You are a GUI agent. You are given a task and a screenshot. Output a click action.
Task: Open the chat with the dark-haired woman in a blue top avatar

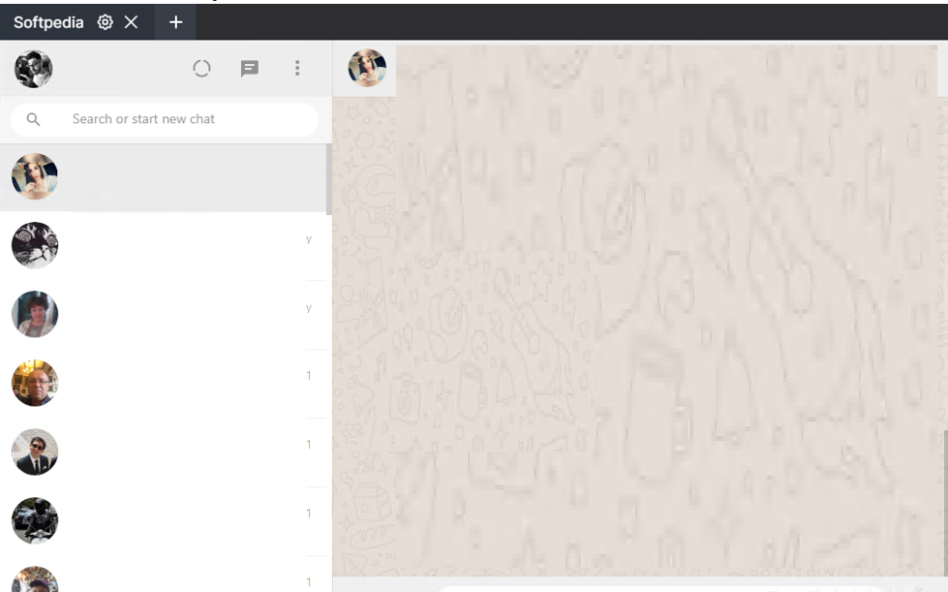click(35, 314)
